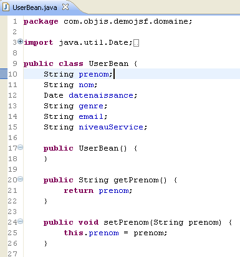Click the 'datenaissance' field declaration
The height and width of the screenshot is (257, 240).
pos(101,95)
